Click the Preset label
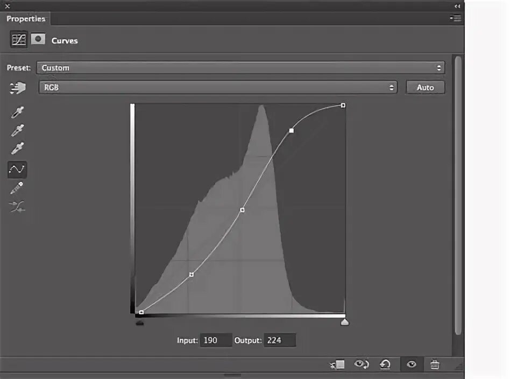The image size is (510, 379). click(x=18, y=68)
